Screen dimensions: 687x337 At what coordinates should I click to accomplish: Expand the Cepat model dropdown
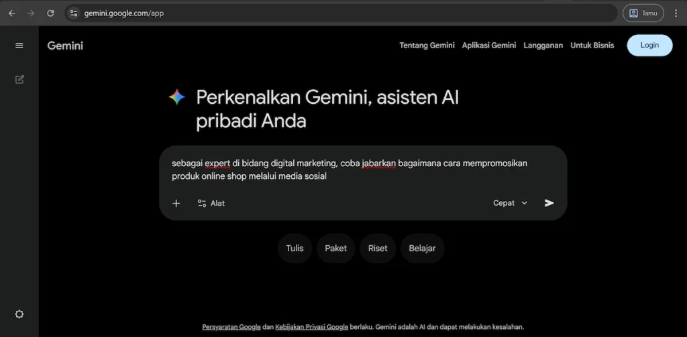[511, 203]
